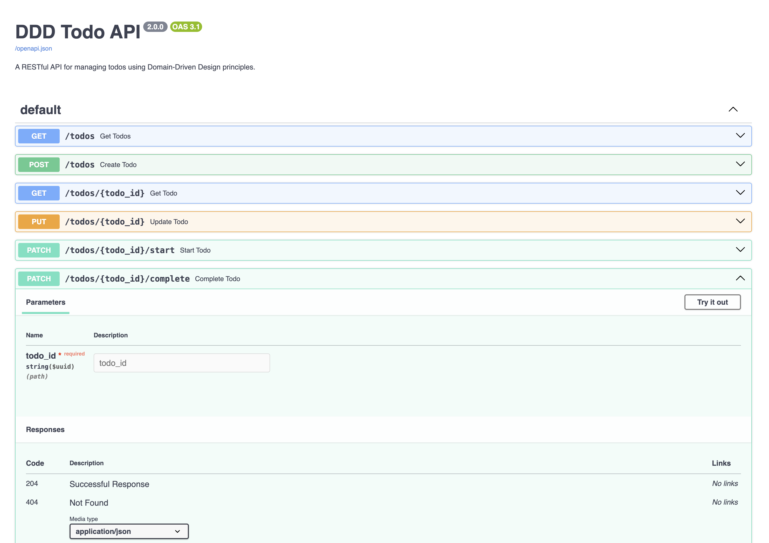Expand the GET /todos Get Todos chevron
The width and height of the screenshot is (769, 543).
coord(740,136)
